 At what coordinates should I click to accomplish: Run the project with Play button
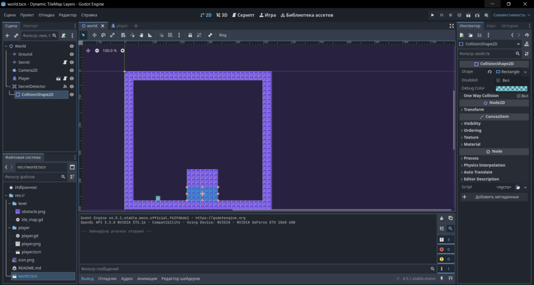click(432, 15)
